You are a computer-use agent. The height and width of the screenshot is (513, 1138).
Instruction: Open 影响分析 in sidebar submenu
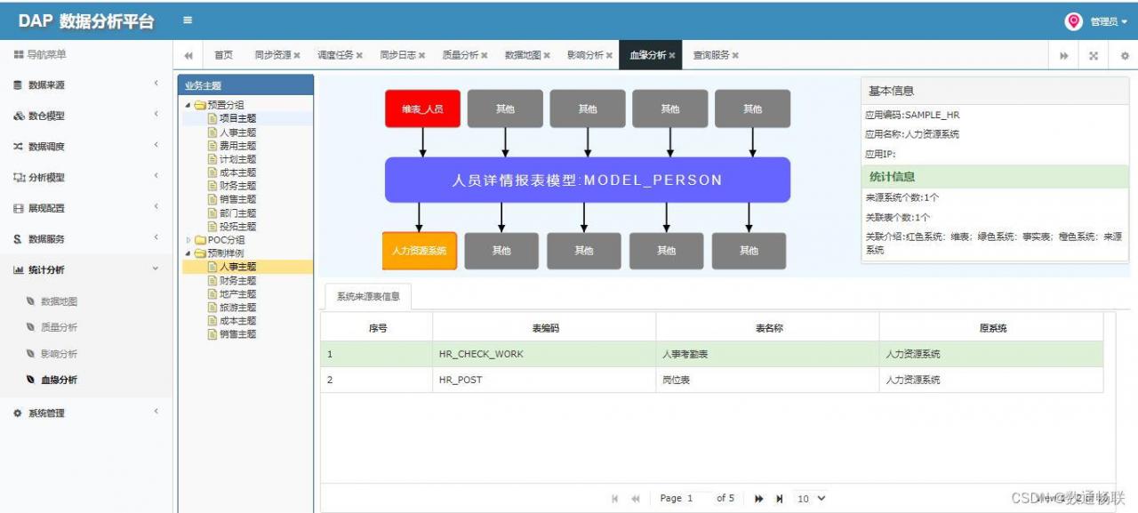pos(59,354)
